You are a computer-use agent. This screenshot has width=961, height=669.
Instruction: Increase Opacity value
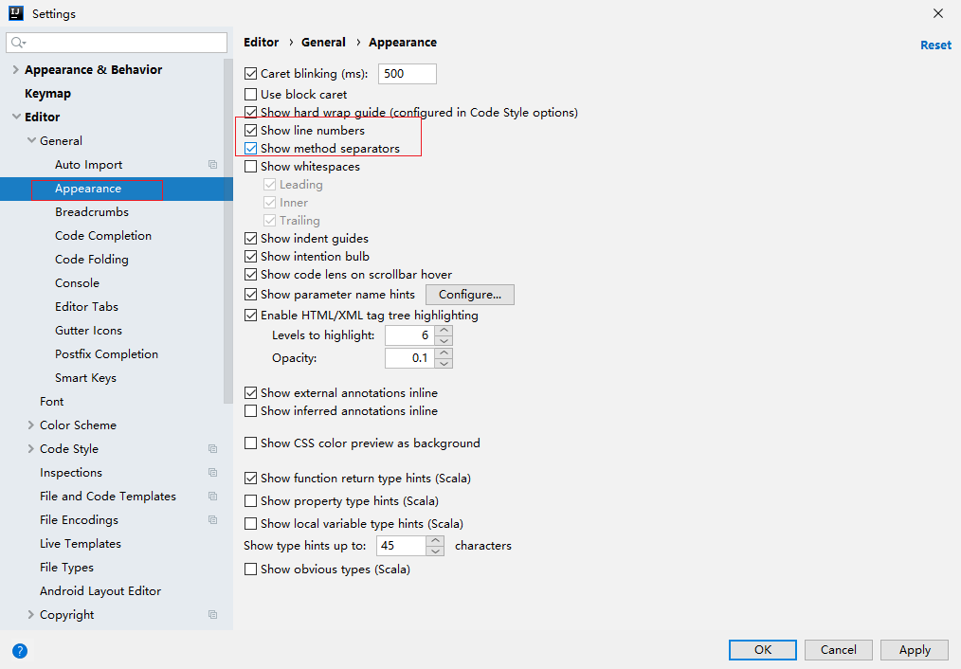pos(444,353)
